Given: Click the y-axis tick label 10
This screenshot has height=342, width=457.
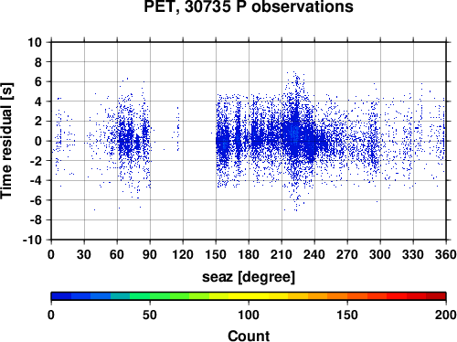Looking at the screenshot, I should [x=35, y=42].
